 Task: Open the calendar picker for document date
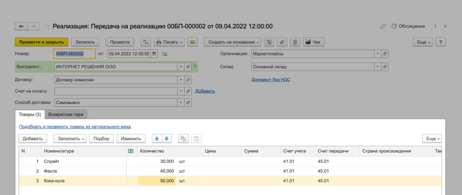154,54
